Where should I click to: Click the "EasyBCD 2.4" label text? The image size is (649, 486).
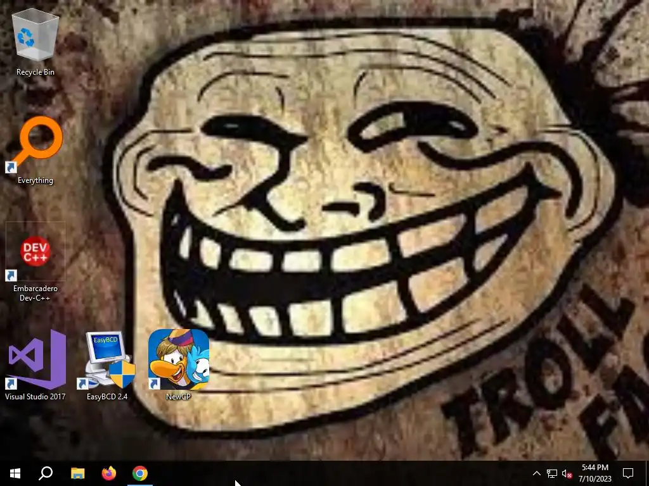tap(107, 397)
